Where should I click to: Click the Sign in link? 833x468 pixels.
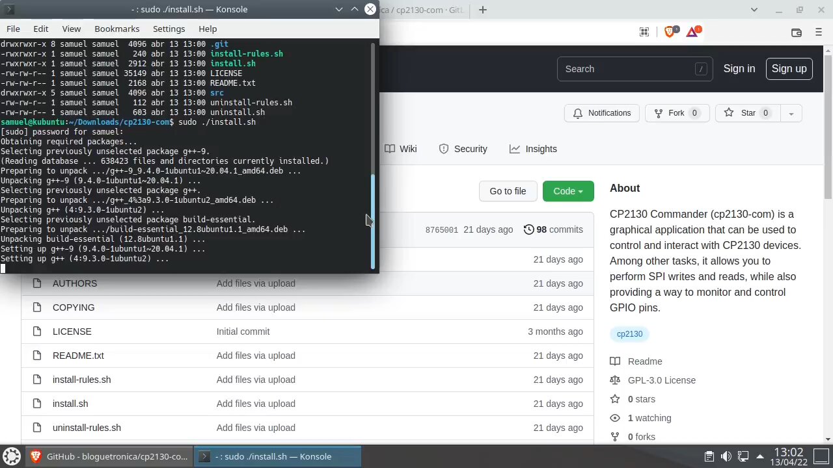tap(739, 69)
